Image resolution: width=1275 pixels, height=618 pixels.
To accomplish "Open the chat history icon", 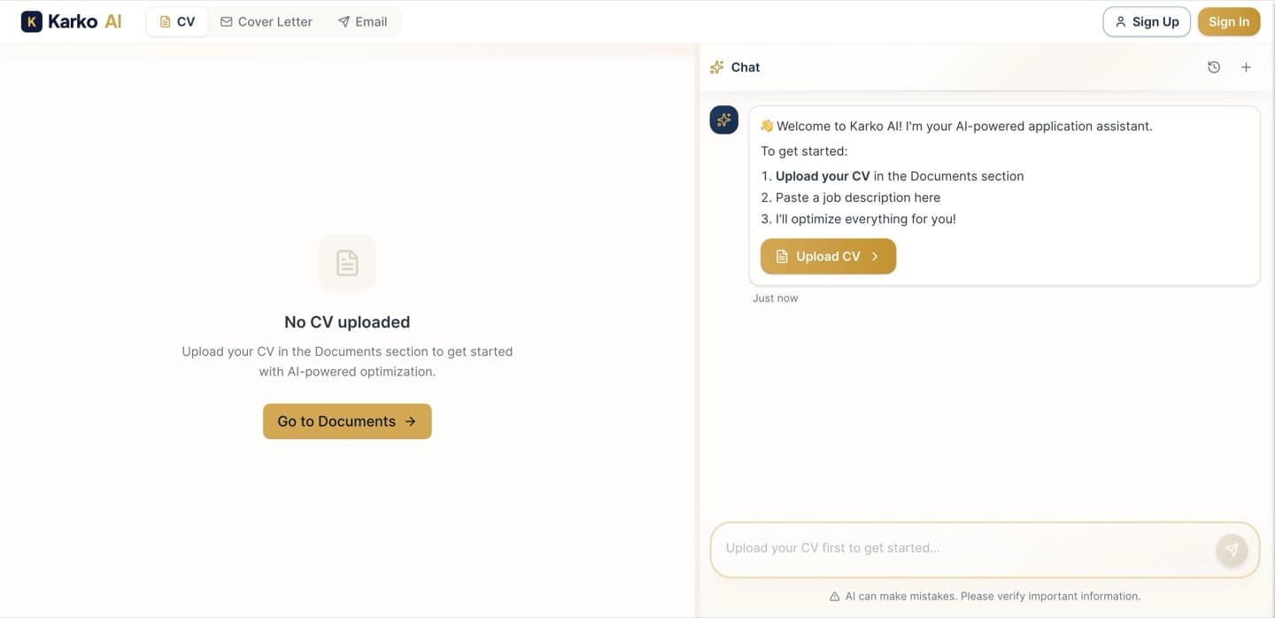I will click(1213, 66).
